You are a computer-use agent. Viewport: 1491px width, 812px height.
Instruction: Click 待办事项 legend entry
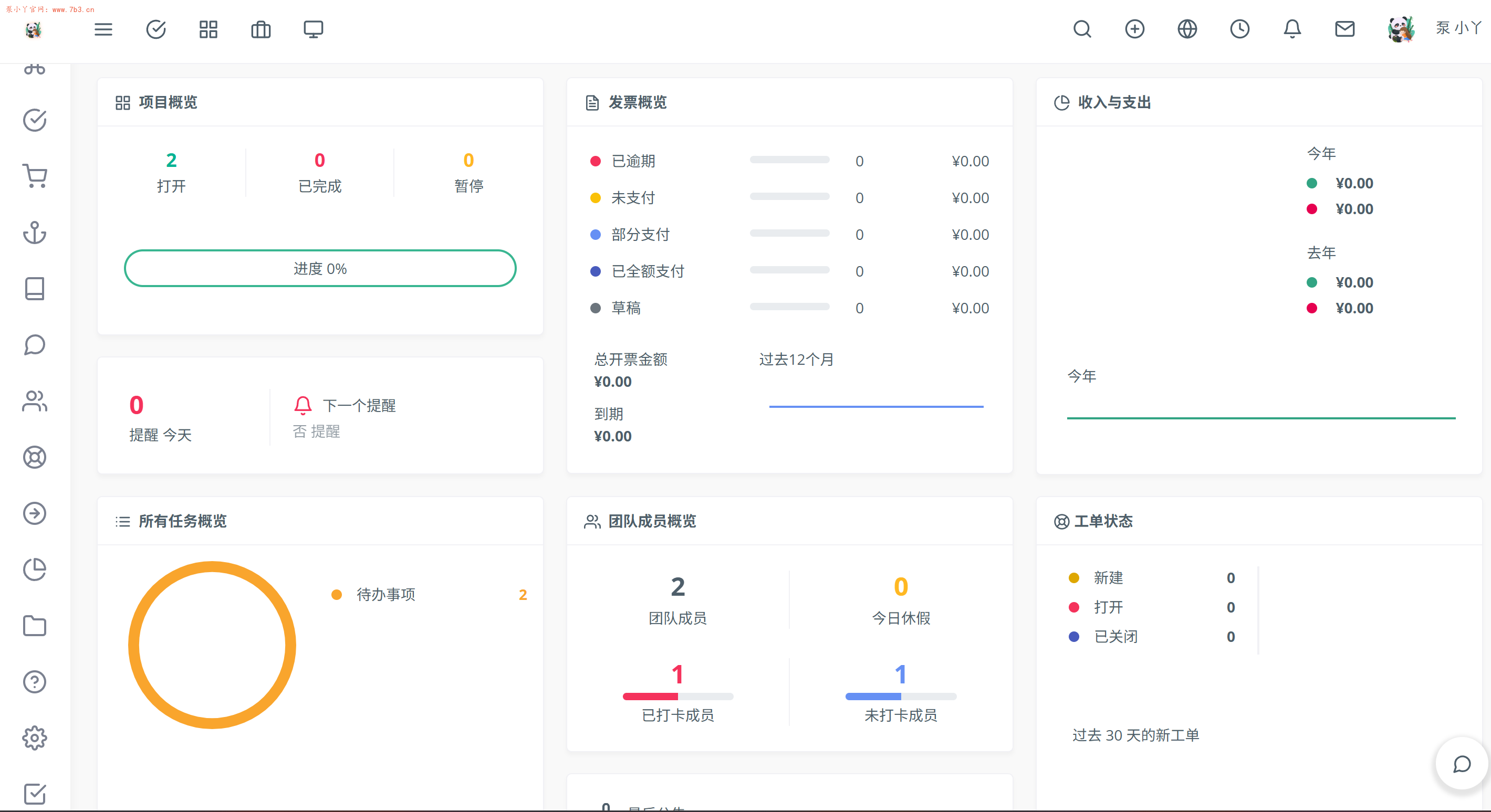(430, 595)
